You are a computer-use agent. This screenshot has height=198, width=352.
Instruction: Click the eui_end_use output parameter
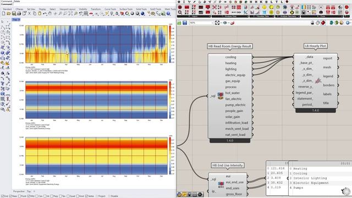[x=234, y=182]
